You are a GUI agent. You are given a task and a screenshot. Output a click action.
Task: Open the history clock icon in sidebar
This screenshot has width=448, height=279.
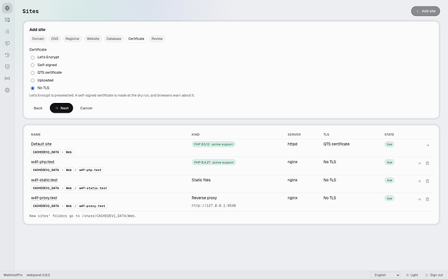(x=7, y=55)
